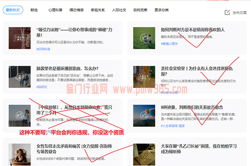
Task: Switch to the 自我觉察 tab
Action: point(140,10)
